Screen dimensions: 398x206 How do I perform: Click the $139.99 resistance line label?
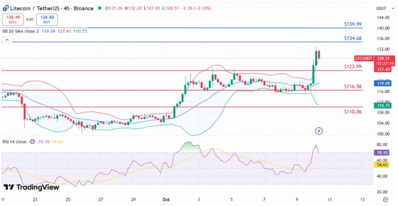(353, 24)
